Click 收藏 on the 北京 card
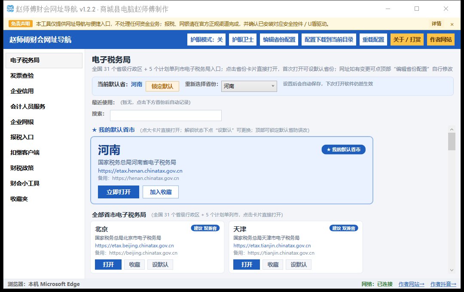 [x=134, y=265]
